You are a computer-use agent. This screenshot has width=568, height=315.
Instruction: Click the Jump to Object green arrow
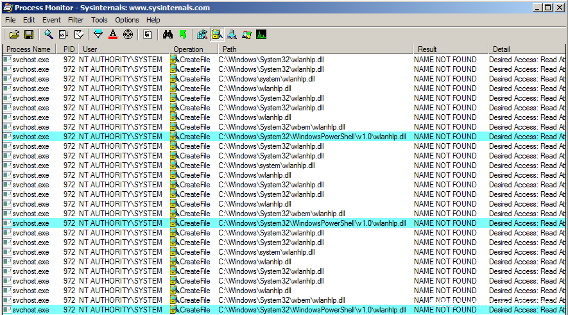(x=182, y=34)
